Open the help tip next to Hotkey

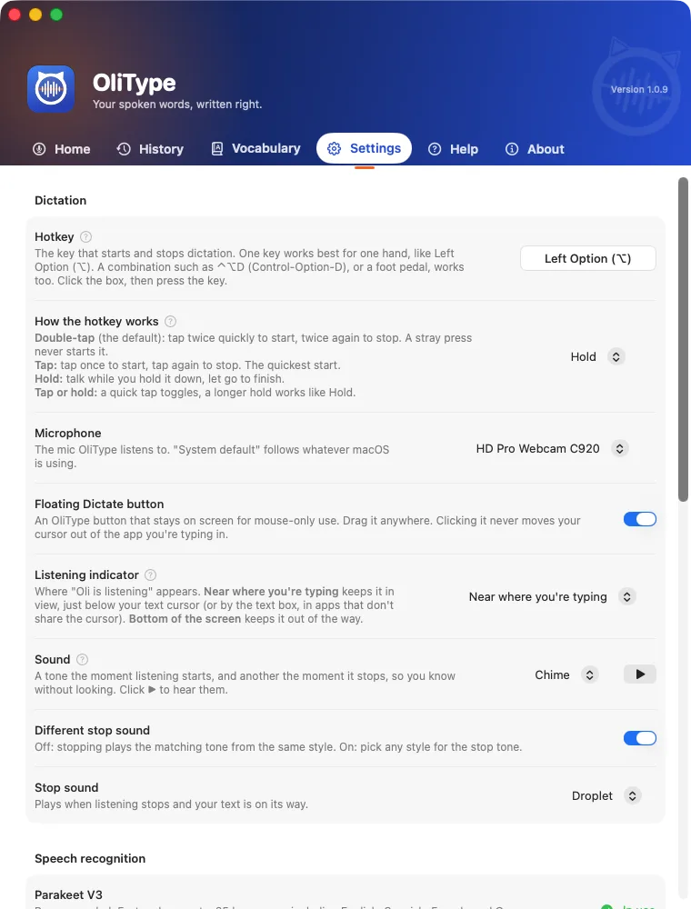point(85,236)
